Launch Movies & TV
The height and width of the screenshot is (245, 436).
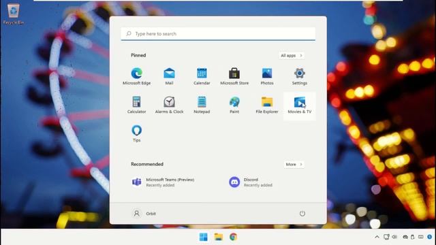[300, 105]
